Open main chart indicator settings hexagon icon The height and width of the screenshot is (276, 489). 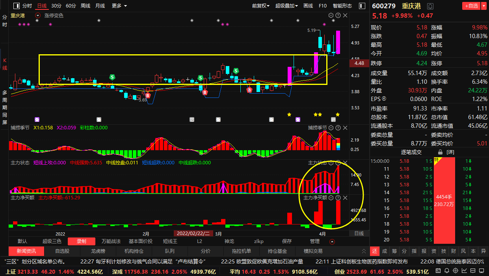pos(331,15)
